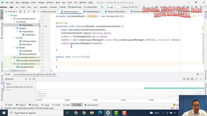
Task: Select the 16.05 restoran profiling session
Action: (20, 87)
